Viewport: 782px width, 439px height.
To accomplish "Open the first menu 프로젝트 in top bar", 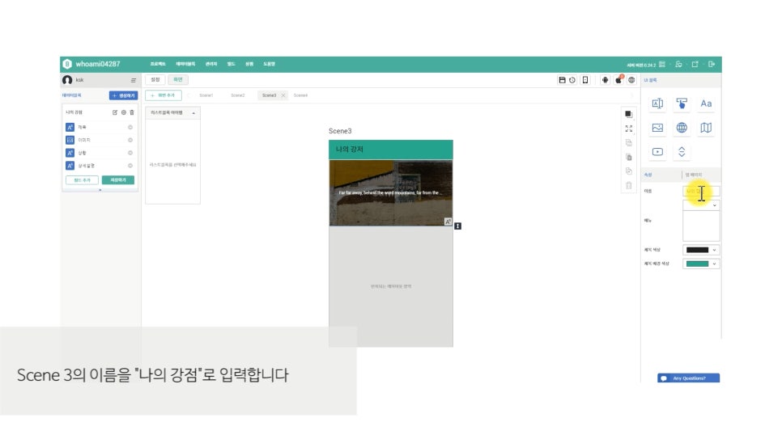I will pyautogui.click(x=158, y=64).
